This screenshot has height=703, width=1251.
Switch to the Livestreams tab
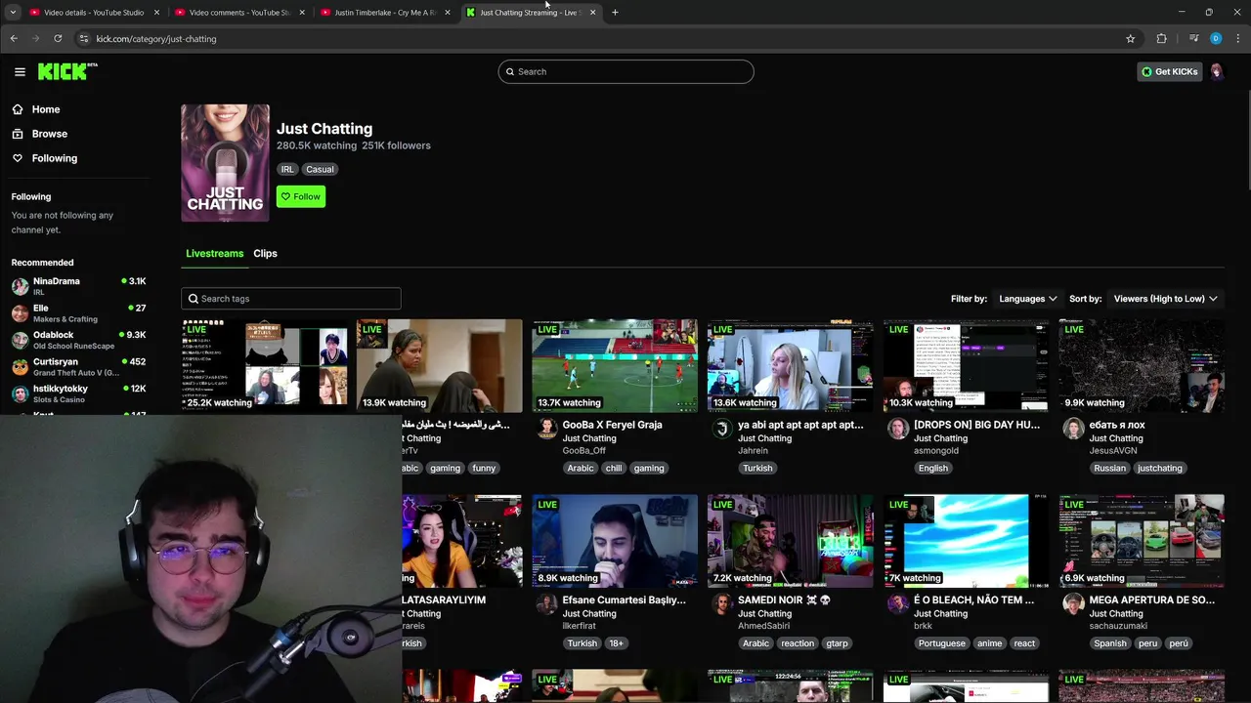click(x=214, y=254)
